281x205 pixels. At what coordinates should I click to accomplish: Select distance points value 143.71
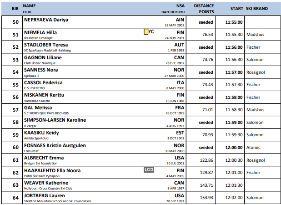(206, 185)
